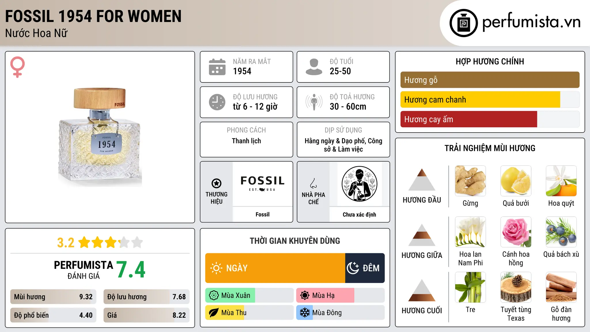Select the Tre bamboo note image

470,287
